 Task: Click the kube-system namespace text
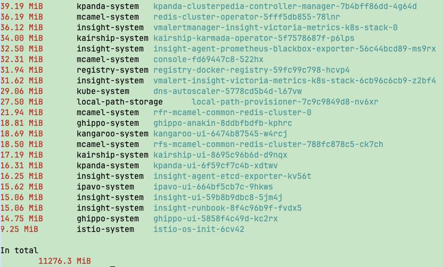point(103,91)
